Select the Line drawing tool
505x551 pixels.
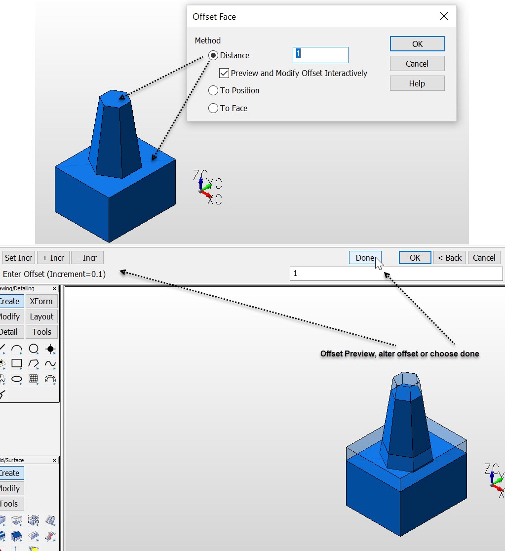[2, 348]
